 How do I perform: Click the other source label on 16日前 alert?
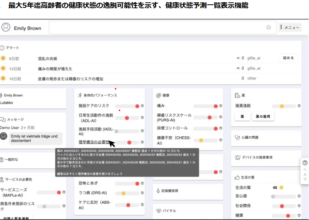click(252, 78)
